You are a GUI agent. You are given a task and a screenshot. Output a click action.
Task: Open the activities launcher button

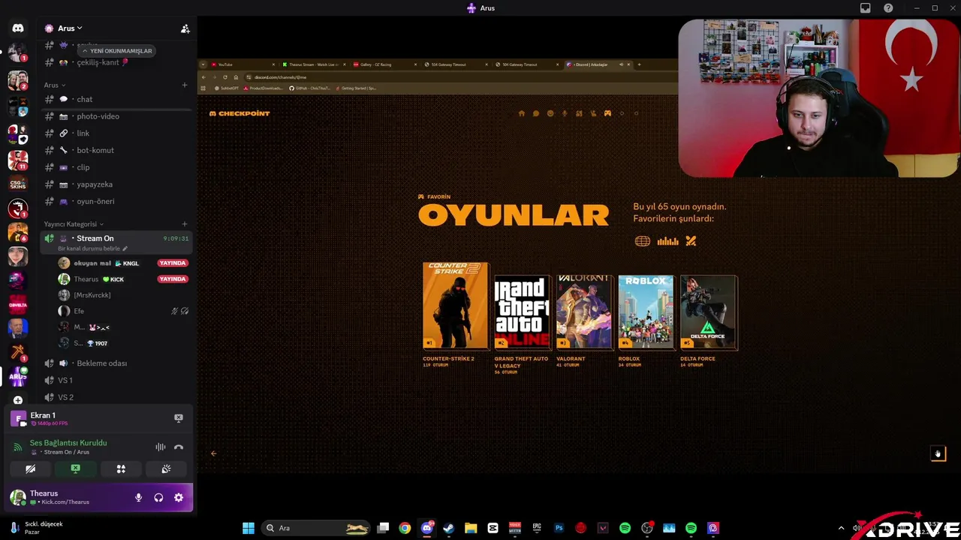pyautogui.click(x=121, y=469)
